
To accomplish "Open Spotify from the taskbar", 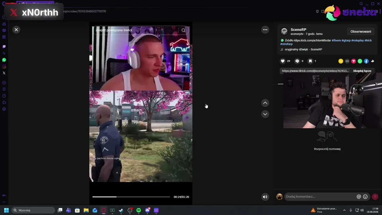I will pos(138,210).
